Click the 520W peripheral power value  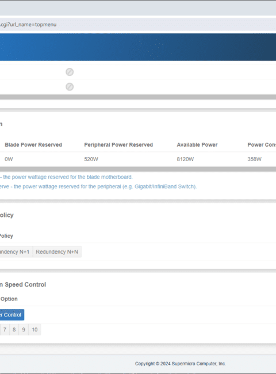point(91,159)
